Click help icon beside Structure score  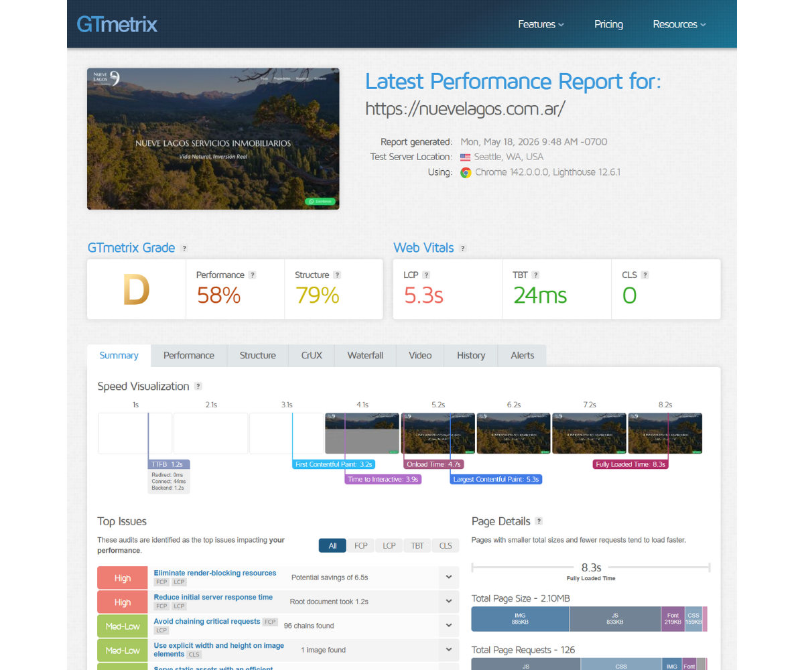[337, 275]
